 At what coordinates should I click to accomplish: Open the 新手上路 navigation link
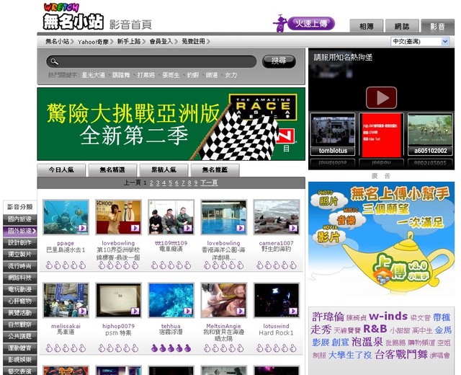pos(129,42)
